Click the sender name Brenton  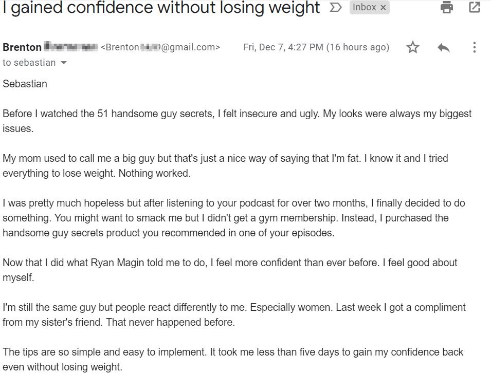point(22,47)
